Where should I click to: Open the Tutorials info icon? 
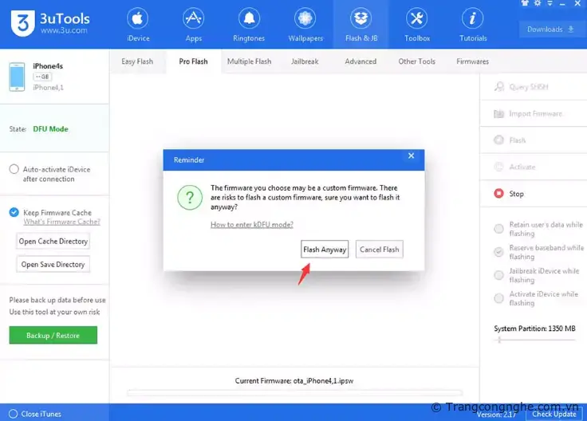coord(472,19)
